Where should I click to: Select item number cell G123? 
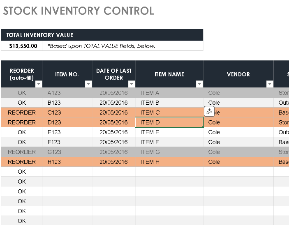(x=67, y=152)
